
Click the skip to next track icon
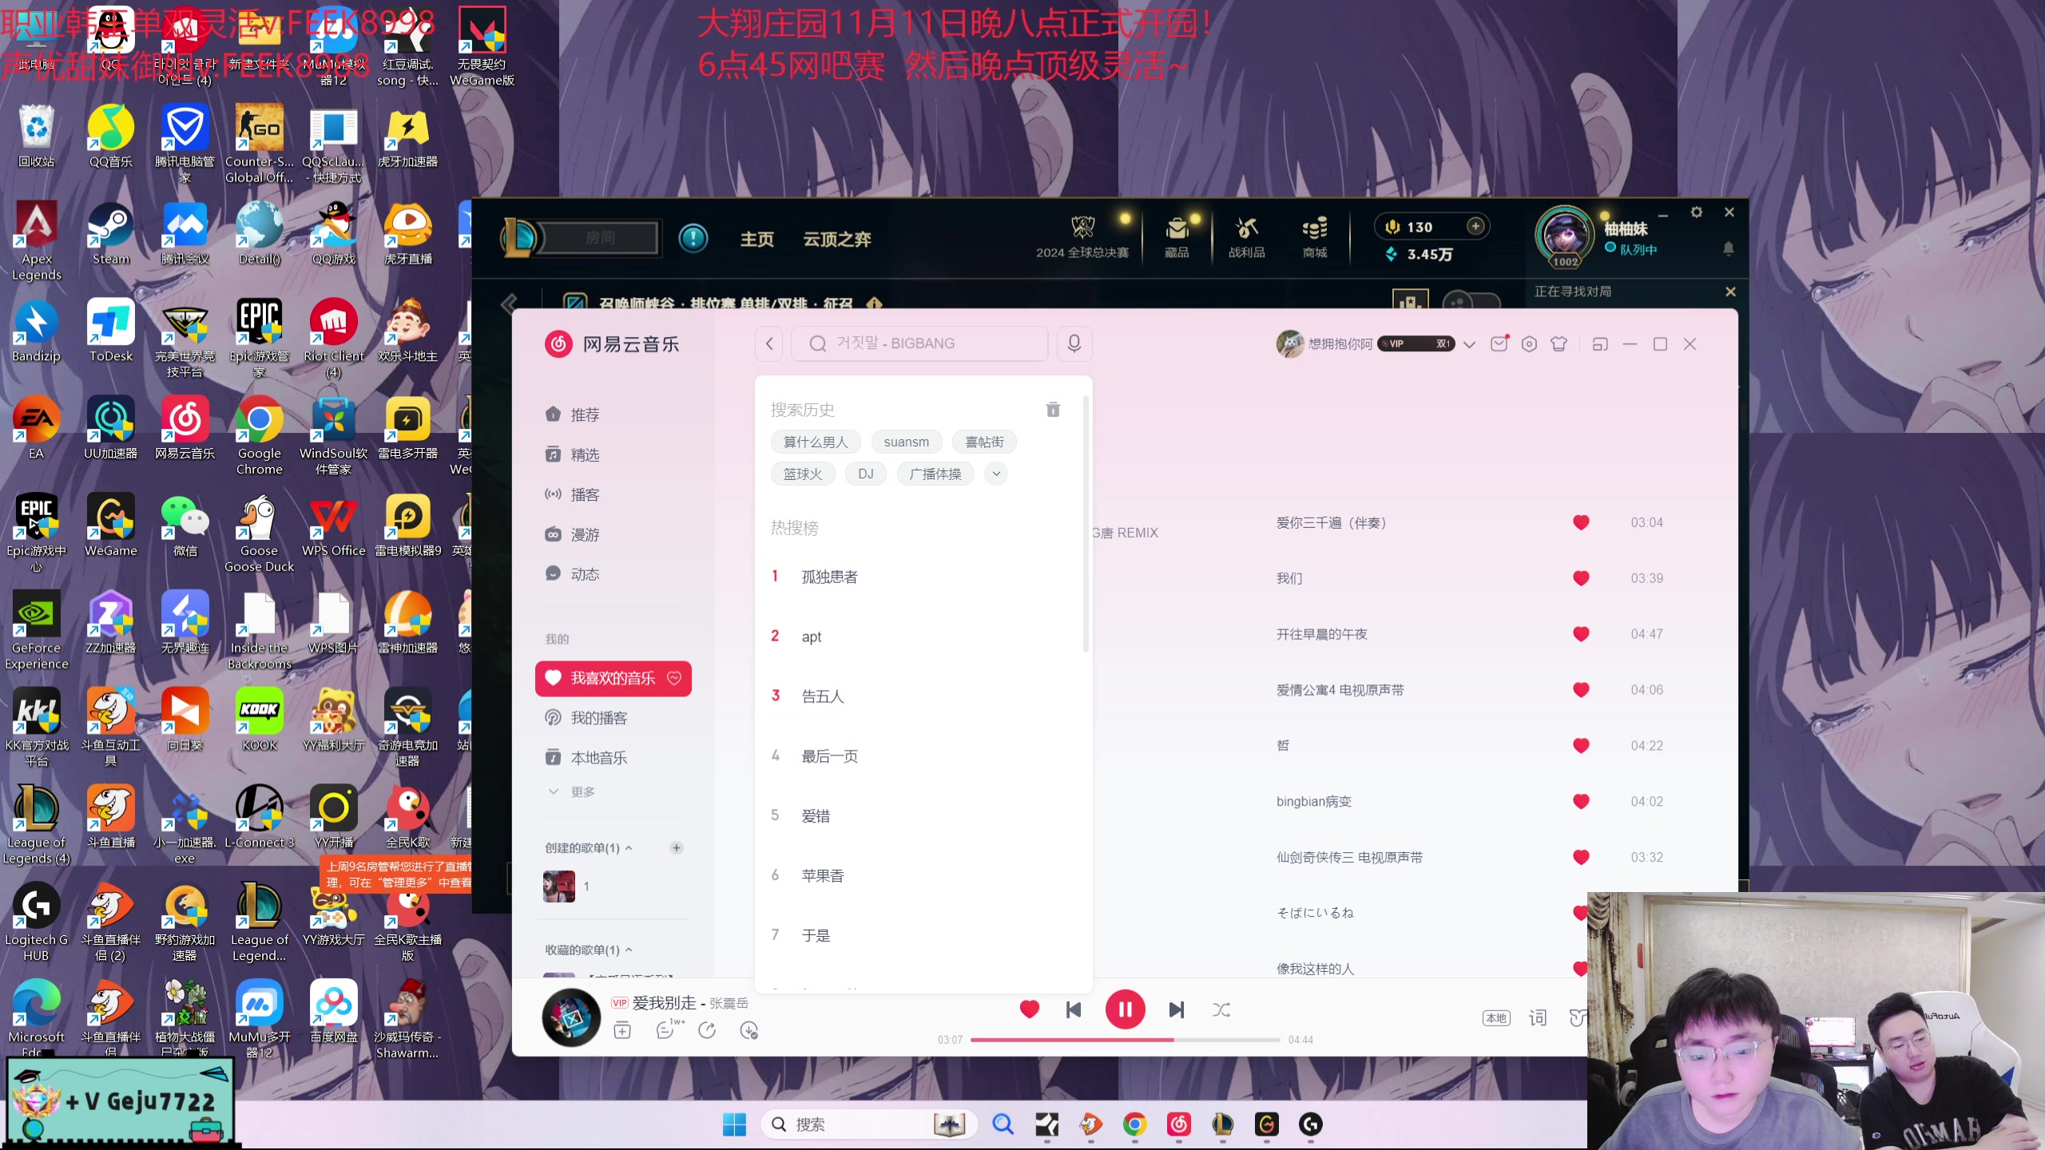pos(1176,1008)
